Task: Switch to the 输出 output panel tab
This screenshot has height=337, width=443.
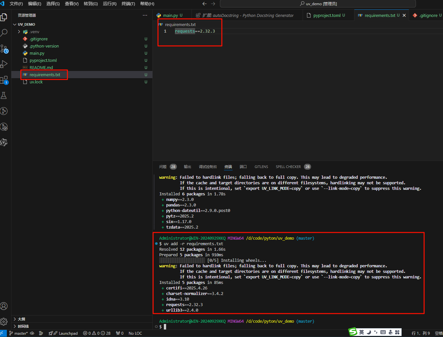Action: pos(187,167)
